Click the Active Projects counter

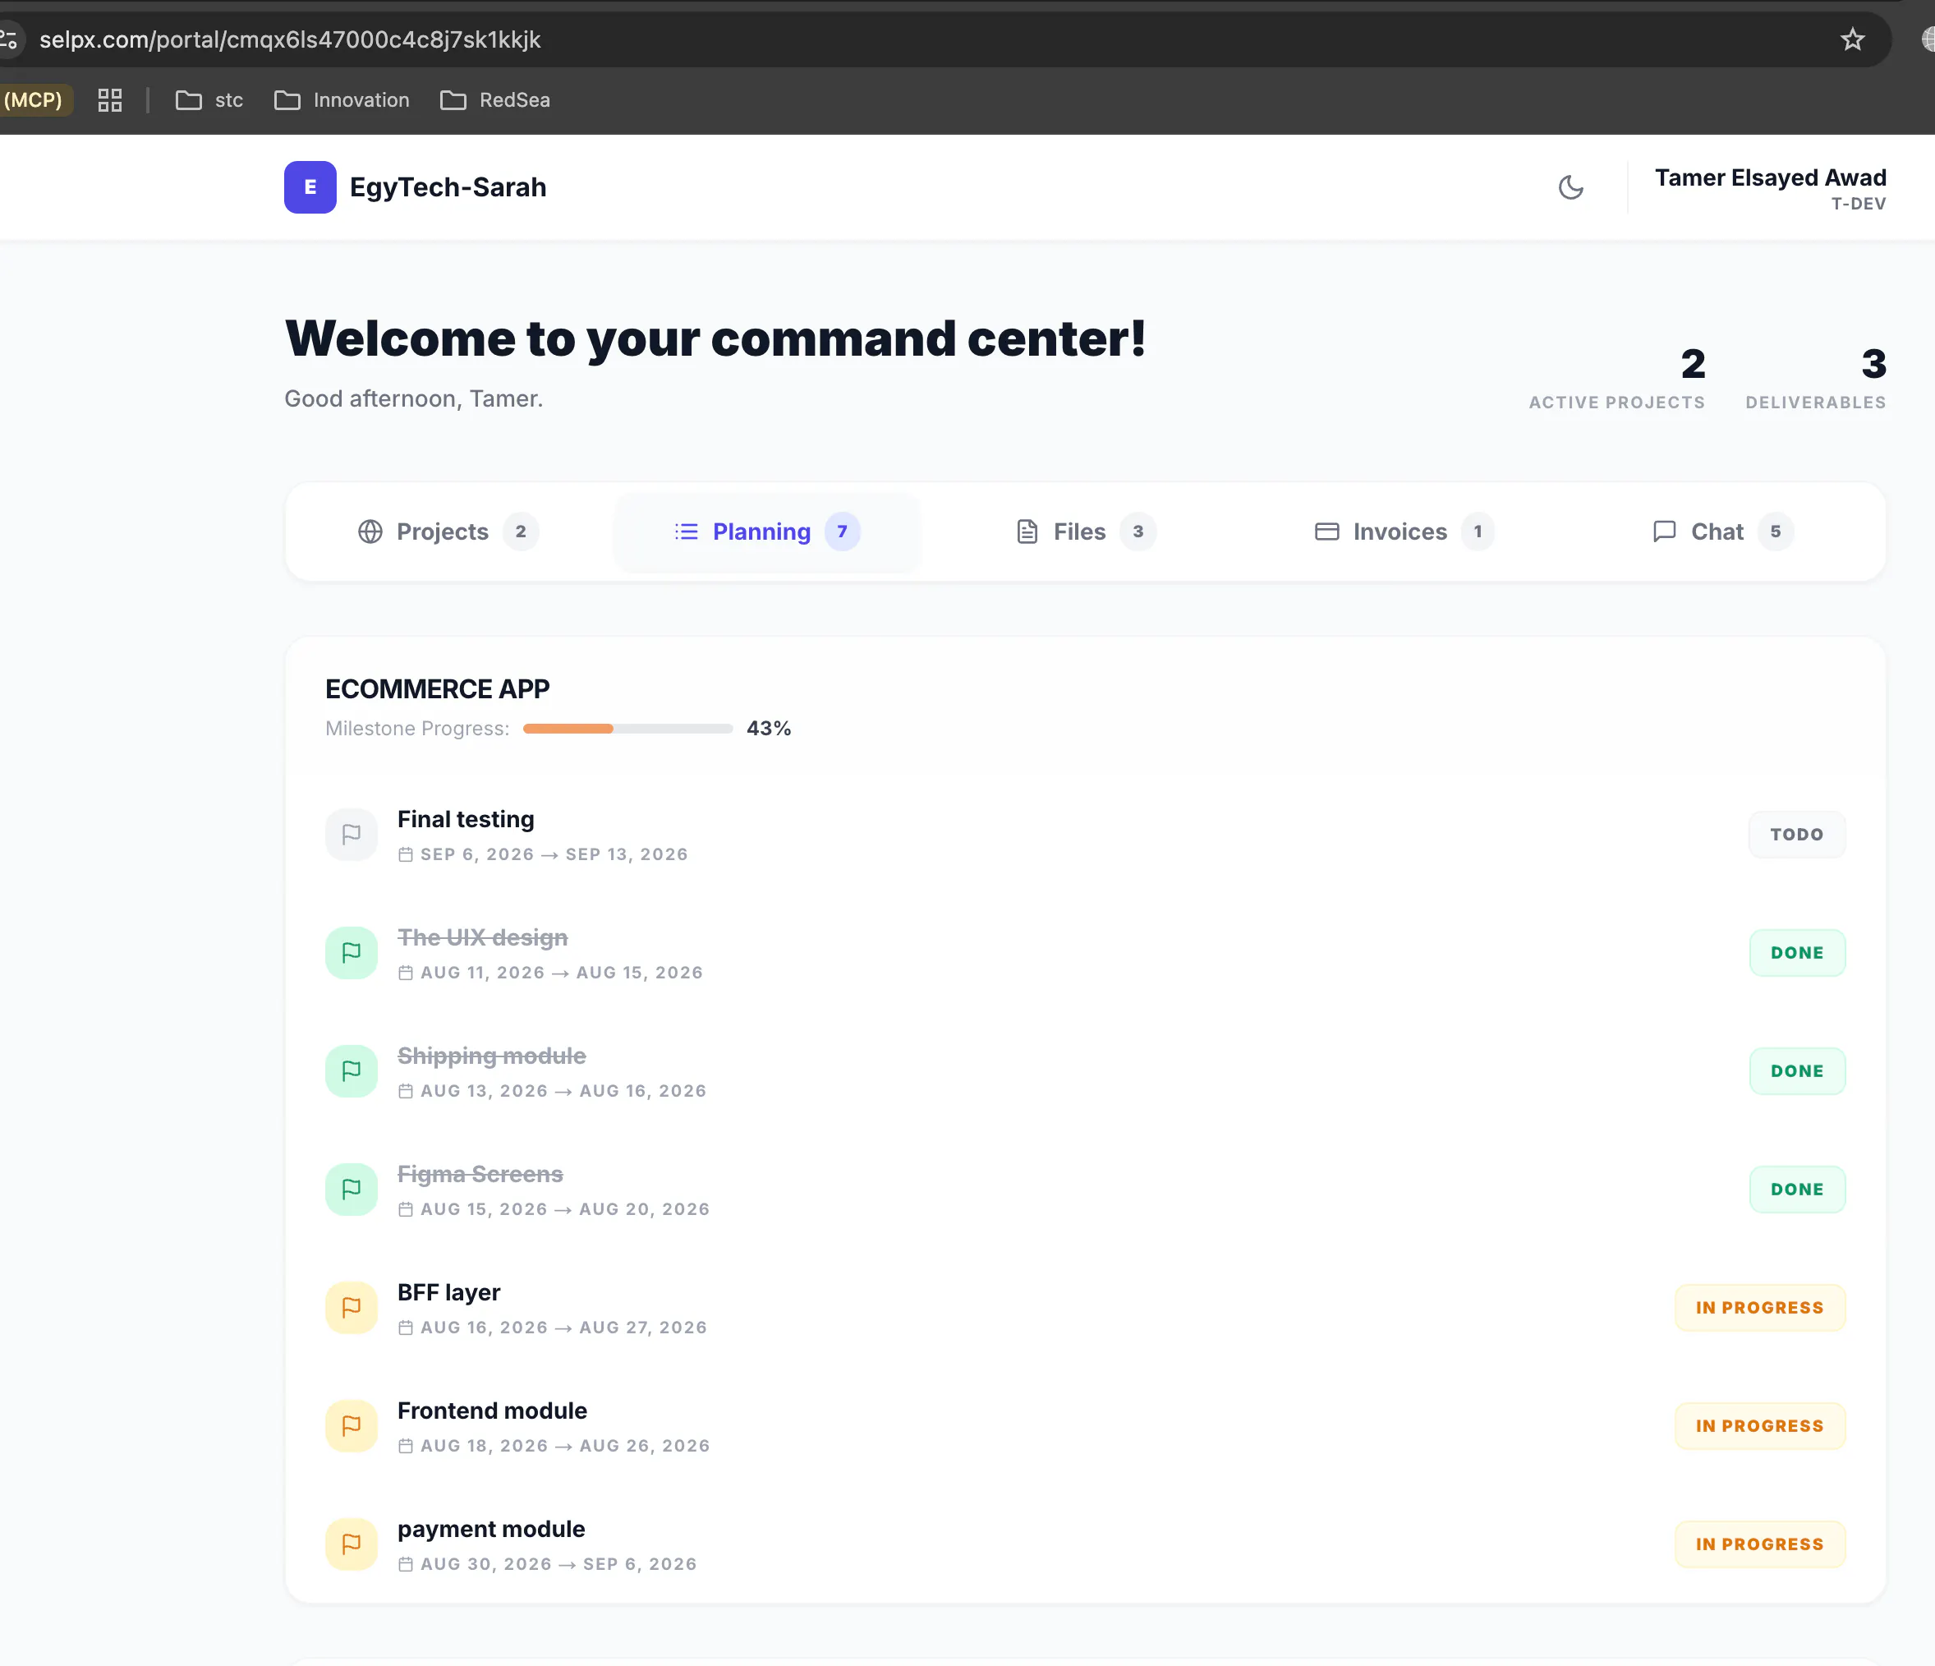point(1616,378)
